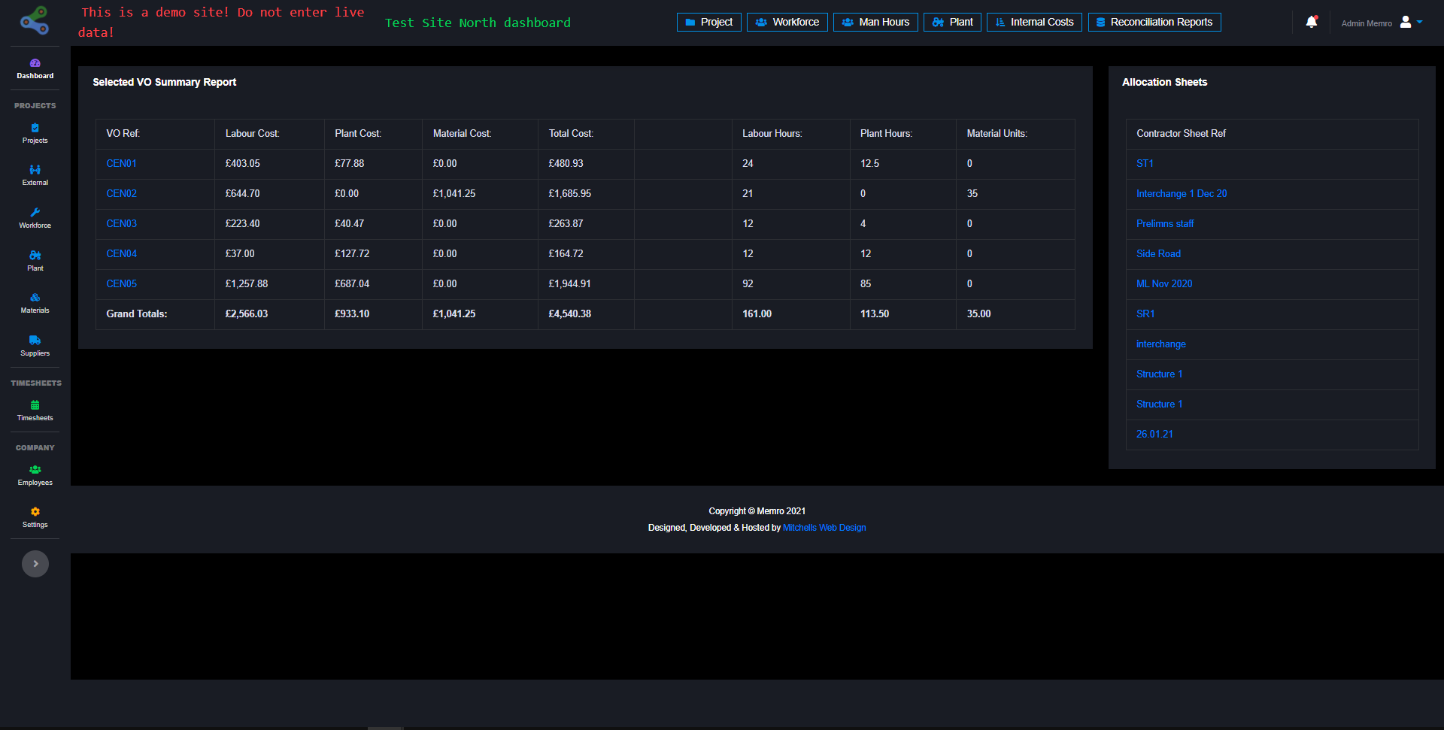Expand the sidebar with the chevron button
Viewport: 1444px width, 730px height.
pyautogui.click(x=35, y=564)
